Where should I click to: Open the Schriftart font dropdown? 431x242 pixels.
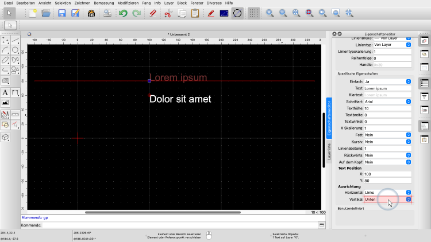tap(388, 102)
